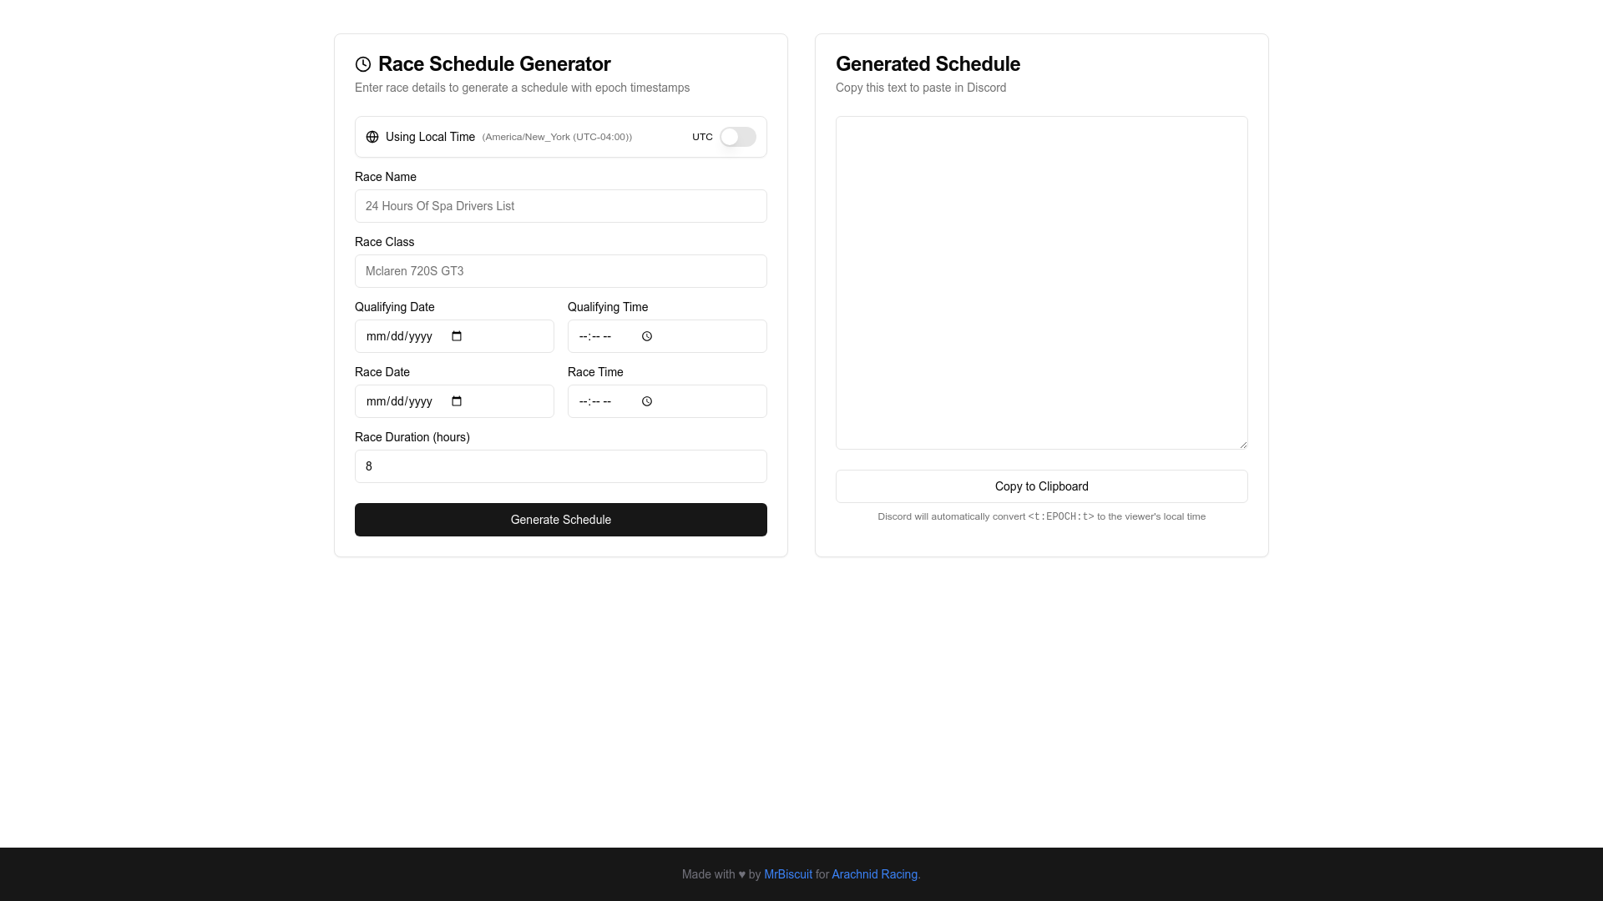Open the Qualifying Time clock picker icon
The image size is (1603, 901).
647,336
